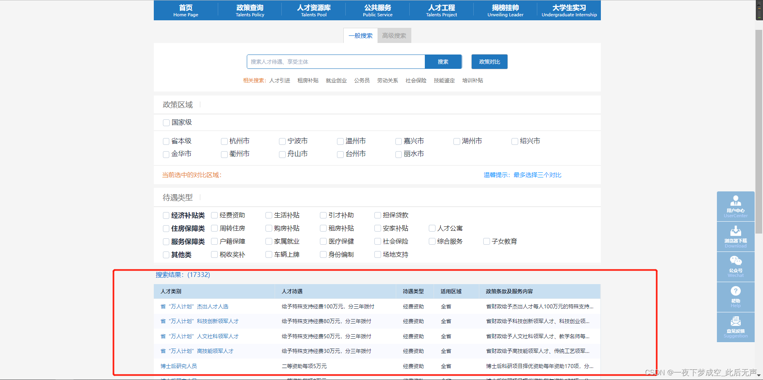Viewport: 763px width, 380px height.
Task: Enable the 湖州市 checkbox
Action: point(457,141)
